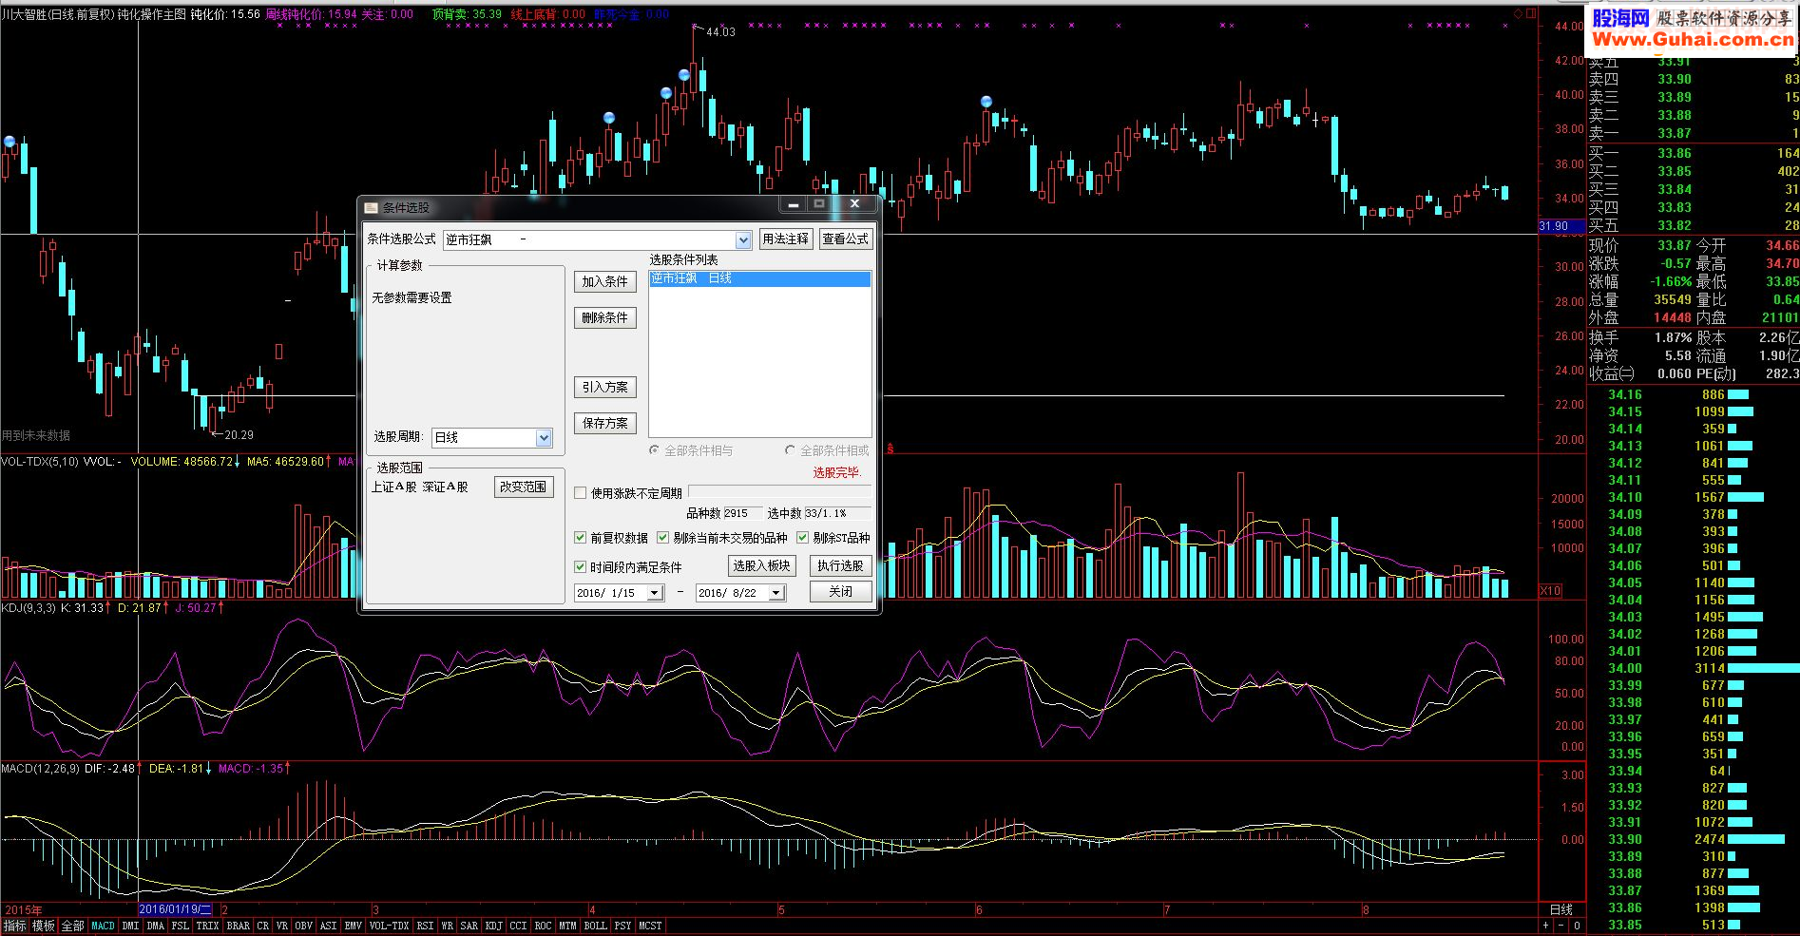The height and width of the screenshot is (936, 1800).
Task: Click 用法注释 button
Action: (x=786, y=239)
